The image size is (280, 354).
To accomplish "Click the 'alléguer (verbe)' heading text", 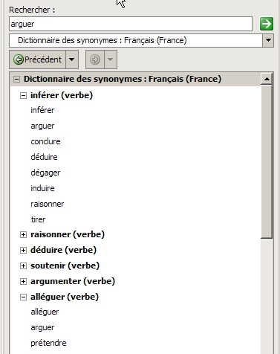I will 65,297.
